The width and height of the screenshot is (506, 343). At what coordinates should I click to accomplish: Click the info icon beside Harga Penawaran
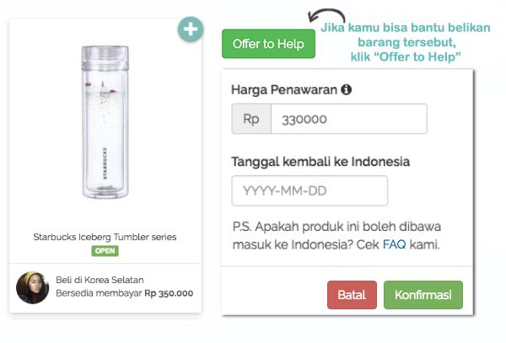click(x=347, y=89)
